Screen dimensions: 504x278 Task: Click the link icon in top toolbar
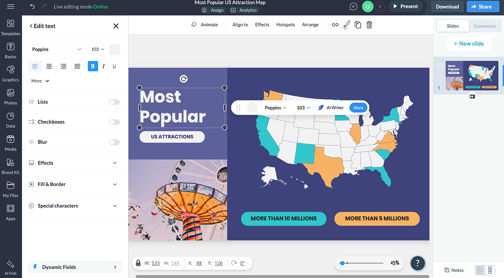(335, 25)
